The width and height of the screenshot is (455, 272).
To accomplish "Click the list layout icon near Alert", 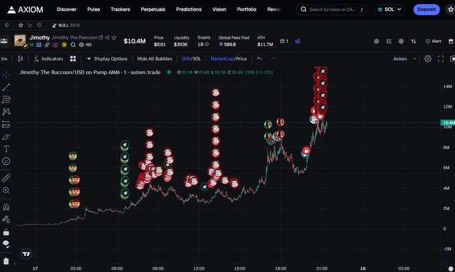I will pyautogui.click(x=389, y=42).
